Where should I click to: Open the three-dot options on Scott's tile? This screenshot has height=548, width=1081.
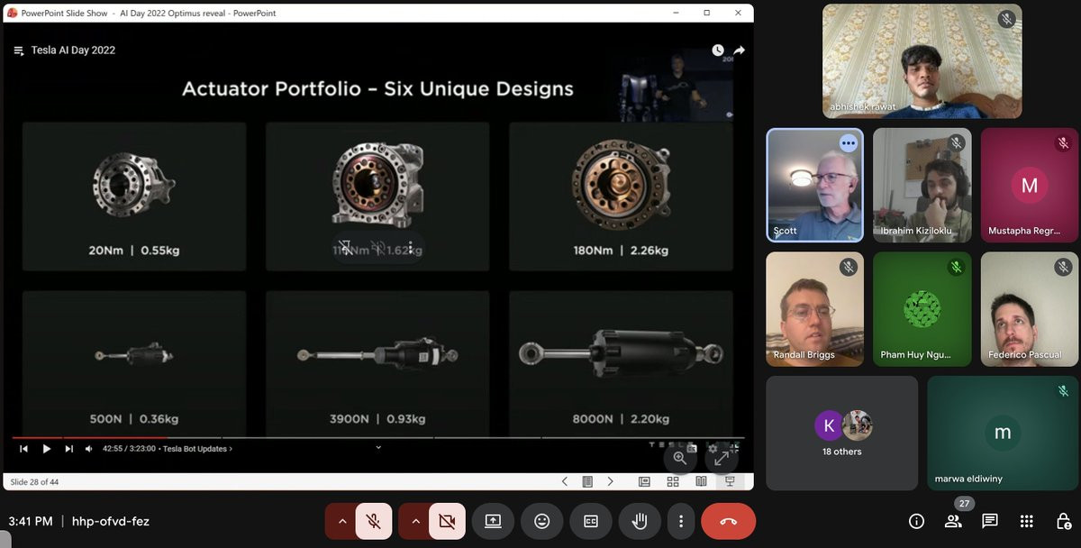point(848,143)
